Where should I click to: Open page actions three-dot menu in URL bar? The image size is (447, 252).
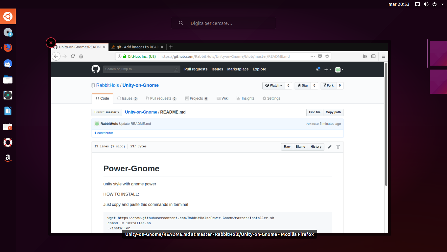pyautogui.click(x=313, y=56)
